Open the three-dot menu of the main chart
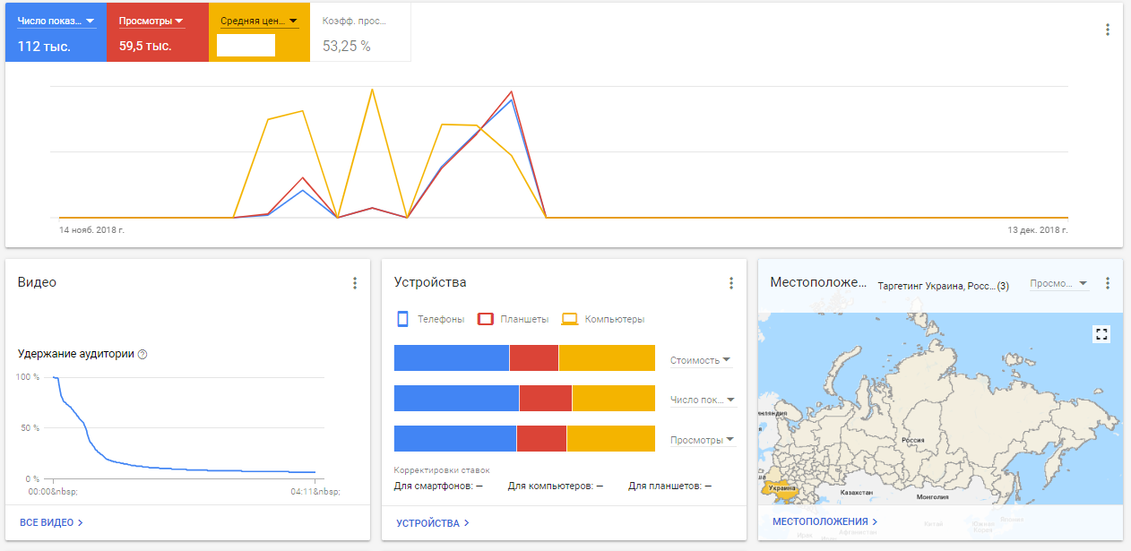 (x=1107, y=30)
